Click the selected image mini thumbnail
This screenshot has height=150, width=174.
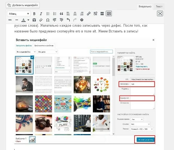pyautogui.click(x=32, y=140)
